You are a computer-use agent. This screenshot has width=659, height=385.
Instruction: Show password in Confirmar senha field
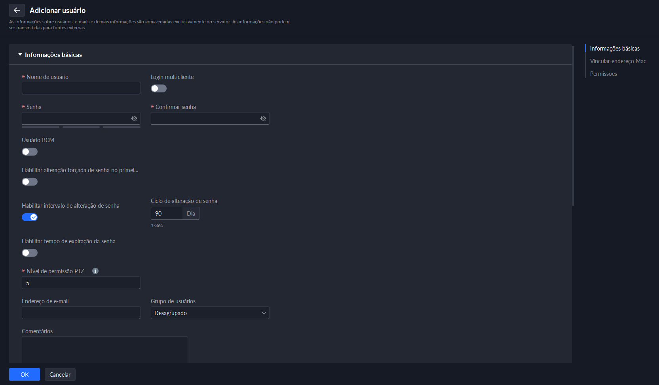pyautogui.click(x=263, y=118)
